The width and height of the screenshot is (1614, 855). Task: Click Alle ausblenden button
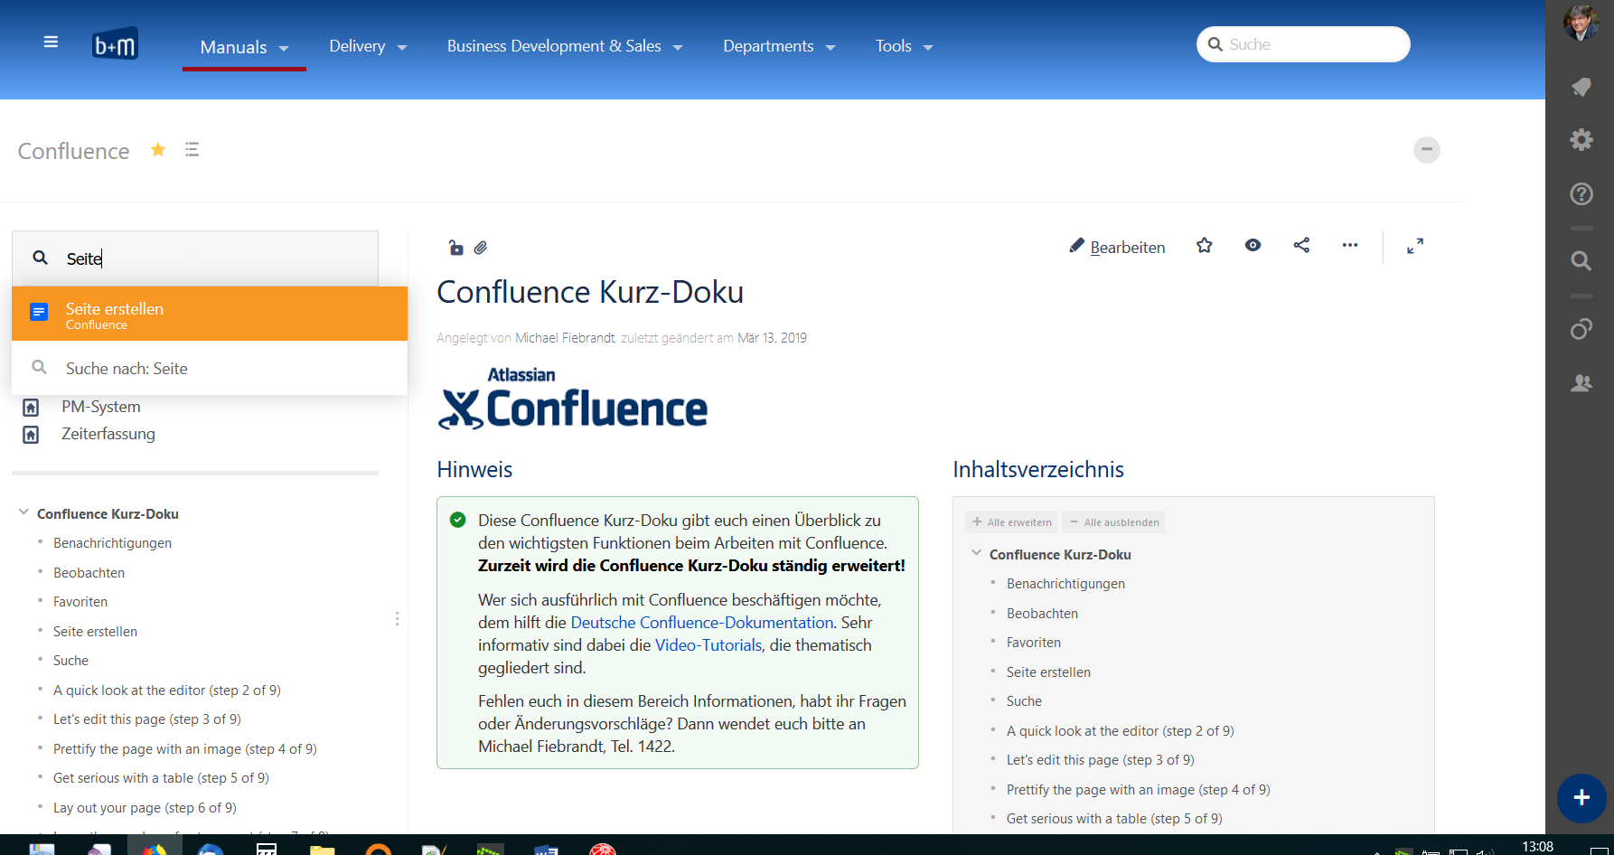coord(1113,522)
